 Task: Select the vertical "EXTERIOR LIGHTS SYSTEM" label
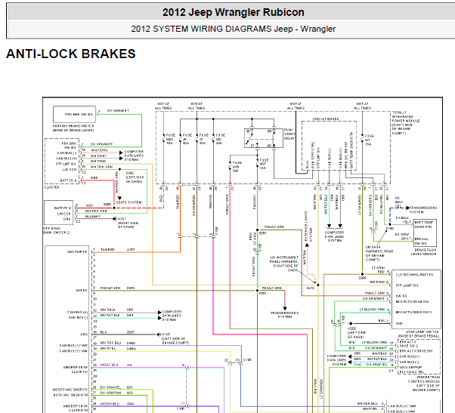pos(308,226)
